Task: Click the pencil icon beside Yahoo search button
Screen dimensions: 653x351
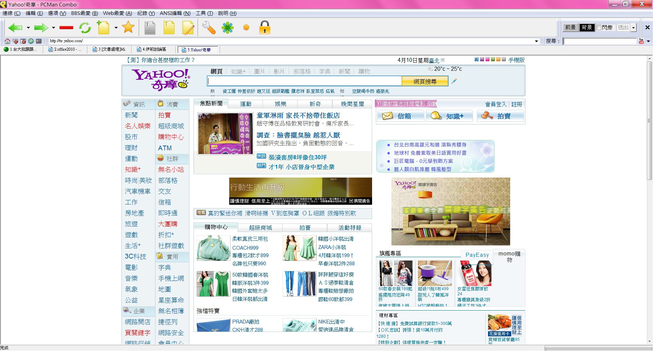Action: (x=454, y=81)
